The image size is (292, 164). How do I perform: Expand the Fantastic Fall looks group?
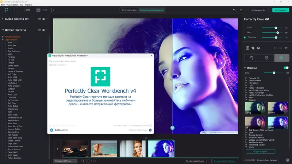point(246,78)
